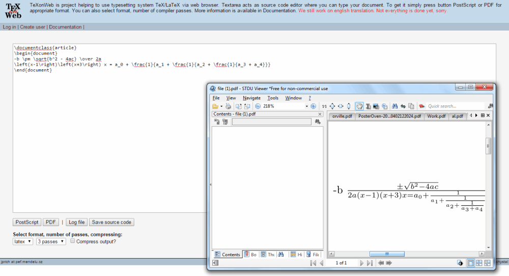Select the Bookmarks sidebar tab
Image resolution: width=509 pixels, height=276 pixels.
click(250, 255)
